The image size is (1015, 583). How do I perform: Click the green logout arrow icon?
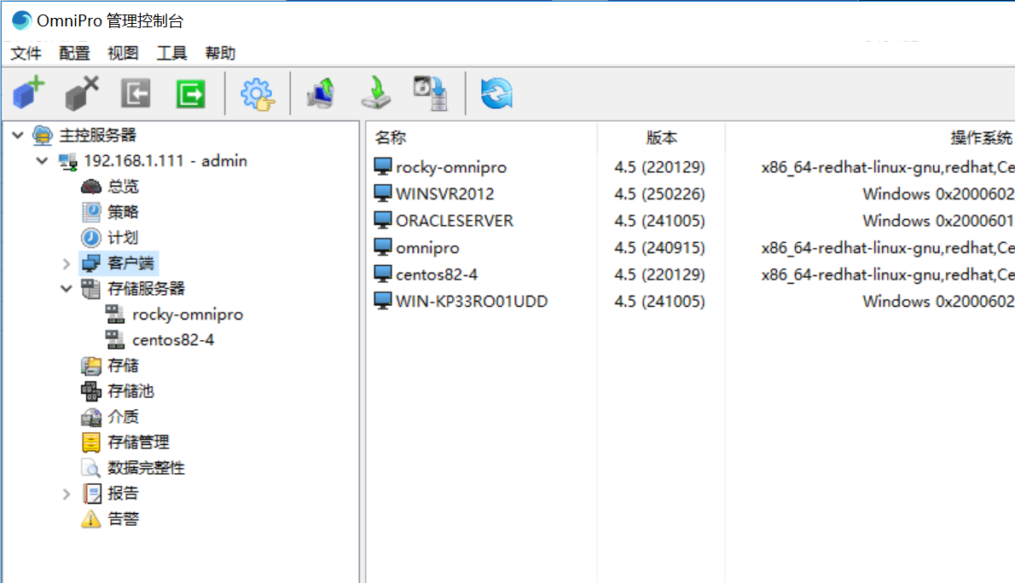[190, 93]
